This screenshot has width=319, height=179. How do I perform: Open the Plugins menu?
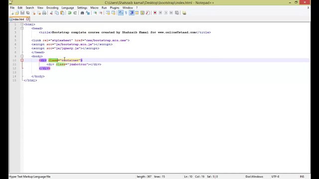point(115,8)
